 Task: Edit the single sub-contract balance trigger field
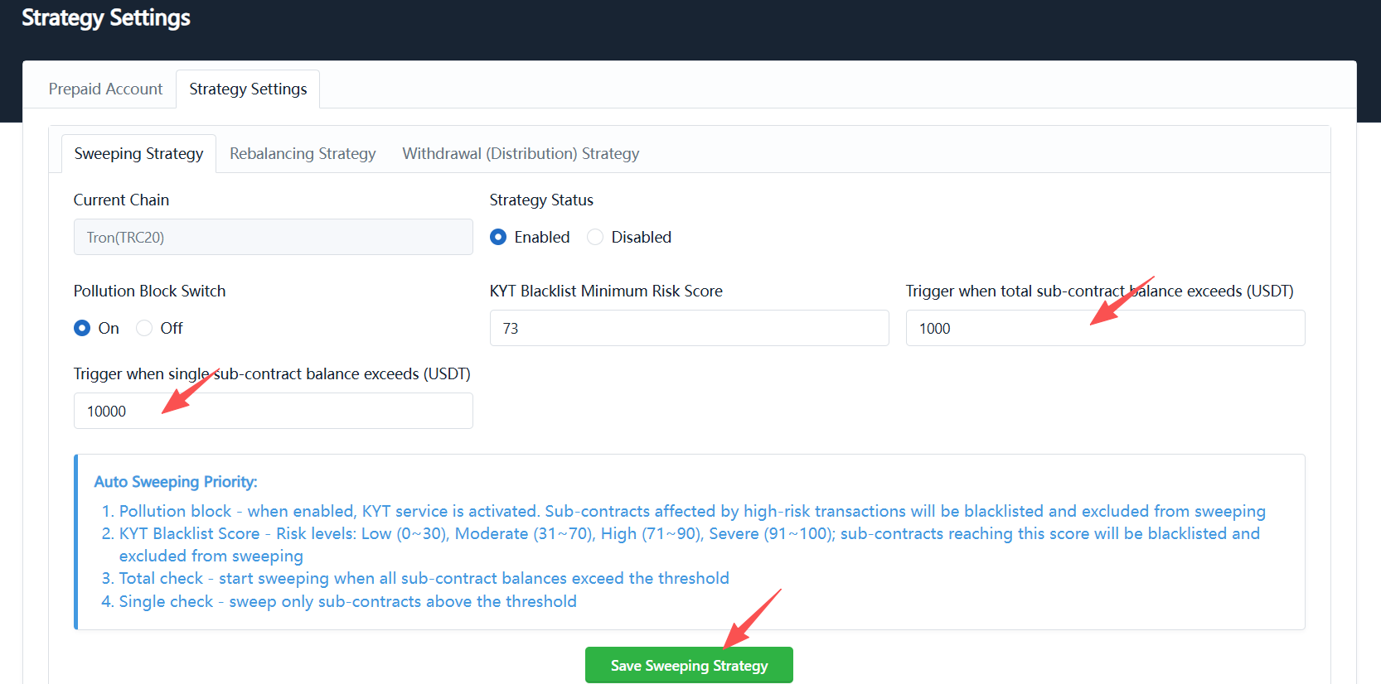pyautogui.click(x=274, y=411)
